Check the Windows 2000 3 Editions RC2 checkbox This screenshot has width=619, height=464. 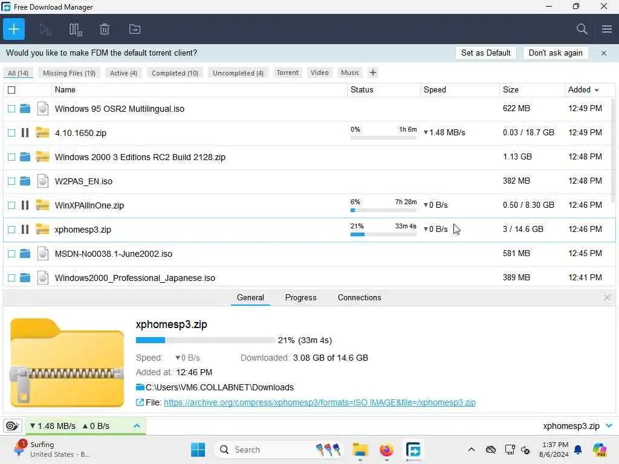tap(11, 157)
